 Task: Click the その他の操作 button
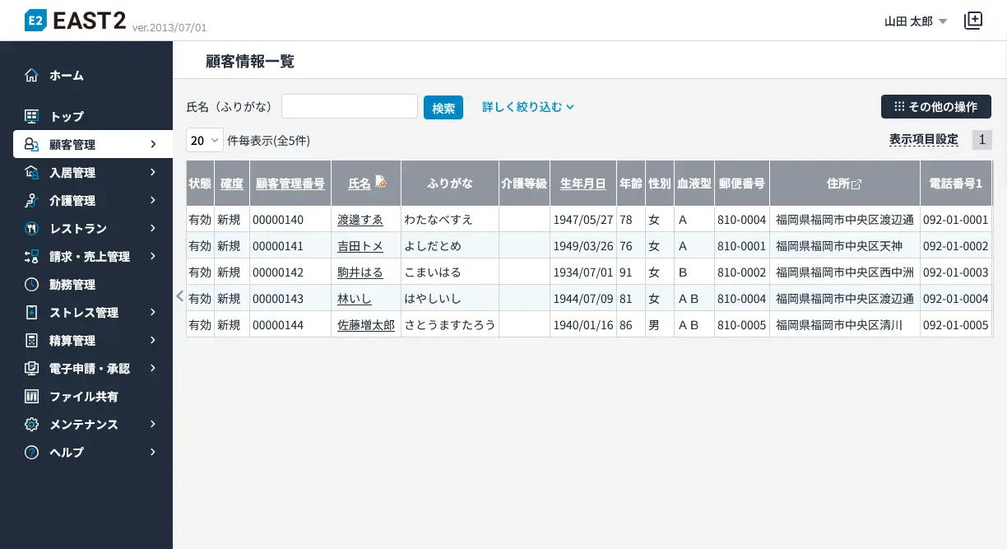point(935,107)
